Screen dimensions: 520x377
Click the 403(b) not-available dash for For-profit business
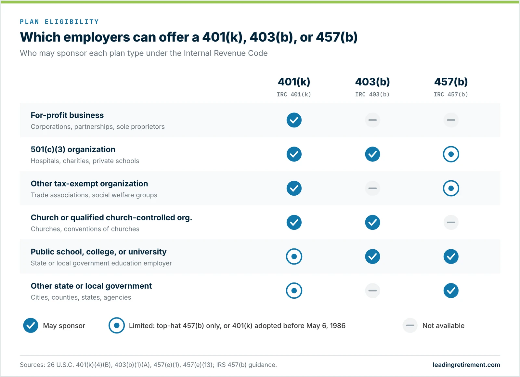(372, 120)
